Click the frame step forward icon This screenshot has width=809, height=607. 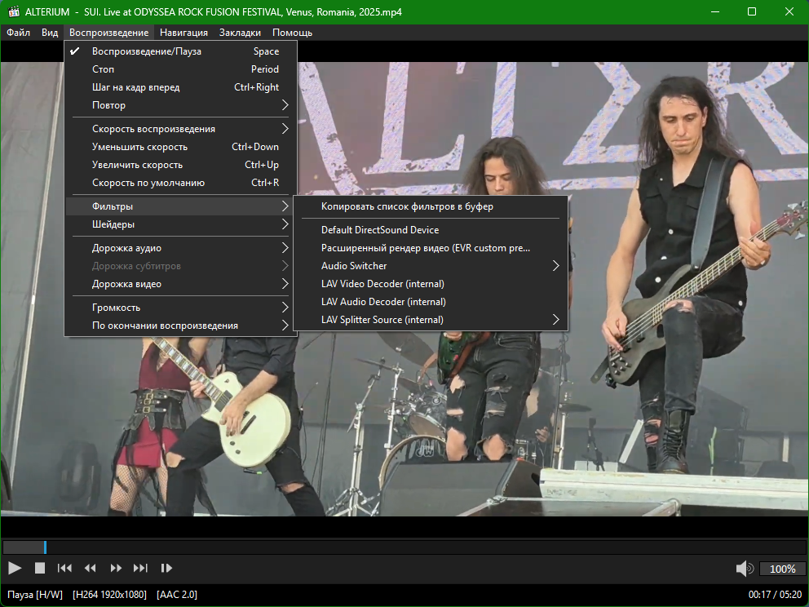(x=166, y=568)
